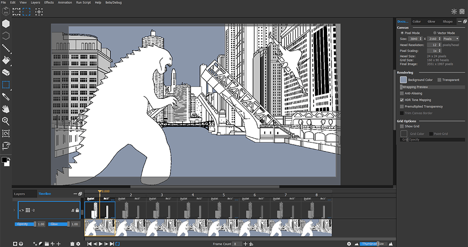Switch to the Shape panel tab
The width and height of the screenshot is (468, 247).
tap(447, 21)
